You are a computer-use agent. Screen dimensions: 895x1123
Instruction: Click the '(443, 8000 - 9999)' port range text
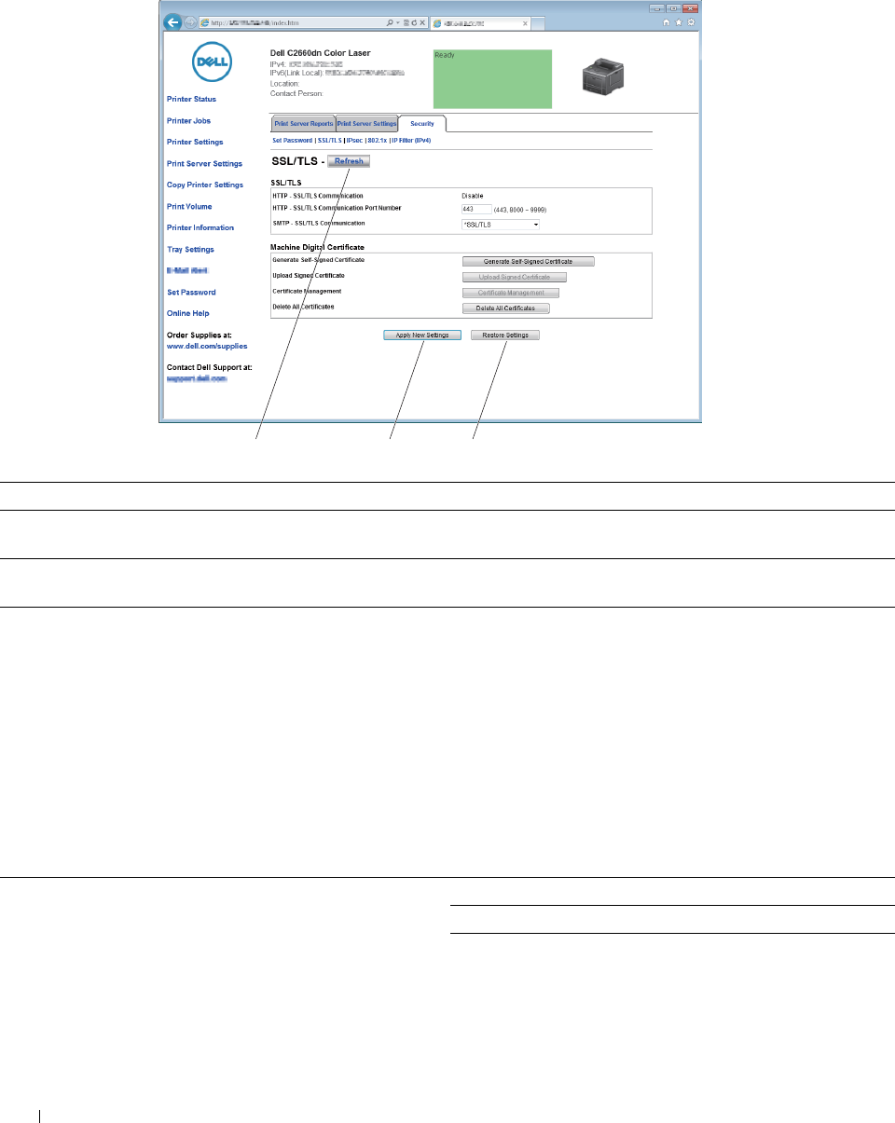520,211
